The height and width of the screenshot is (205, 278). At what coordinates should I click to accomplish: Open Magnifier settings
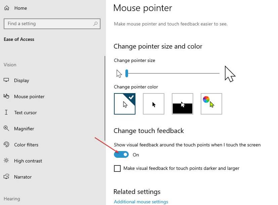coord(24,129)
